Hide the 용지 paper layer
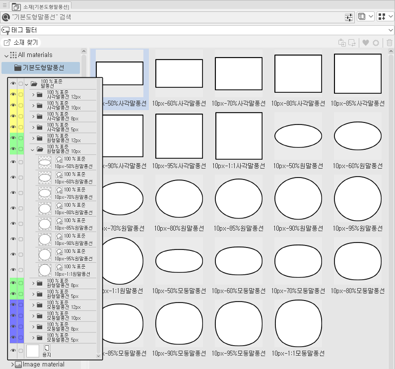395x369 pixels. point(13,351)
